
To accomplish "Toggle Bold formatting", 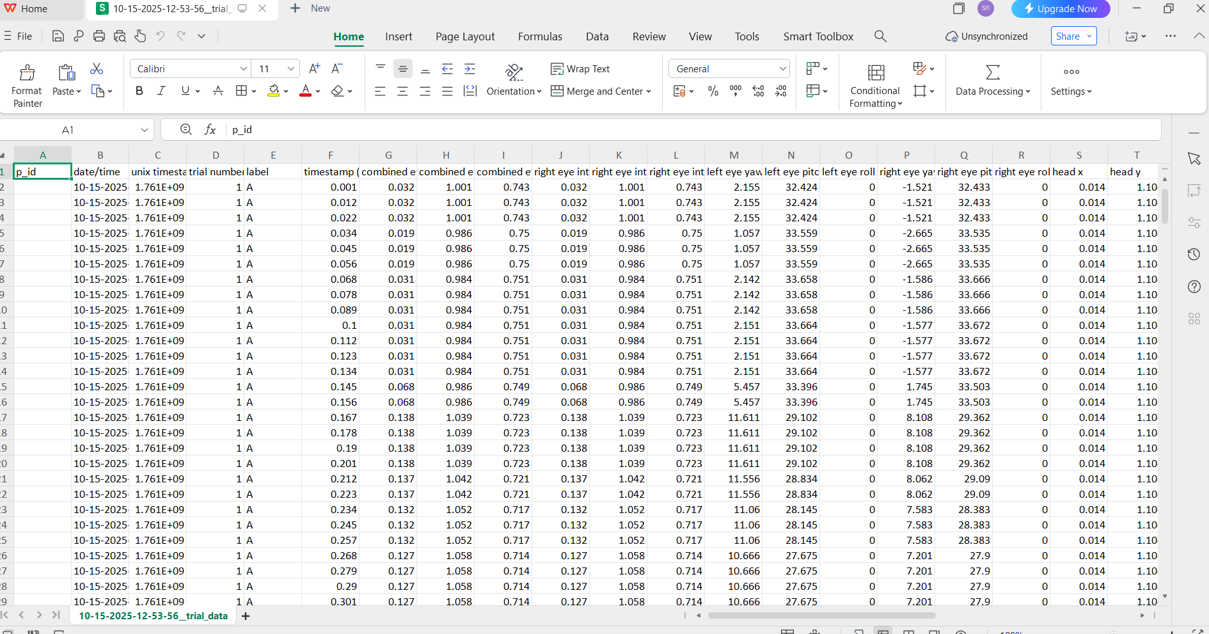I will [x=139, y=91].
